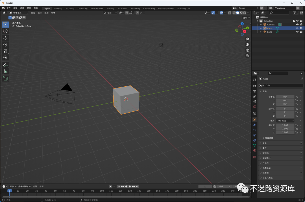Click the outliner search field
The image size is (305, 202).
[279, 13]
